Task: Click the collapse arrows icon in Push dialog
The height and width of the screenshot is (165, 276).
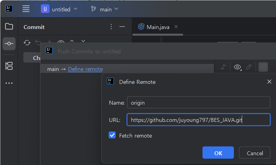Action: pos(223,67)
